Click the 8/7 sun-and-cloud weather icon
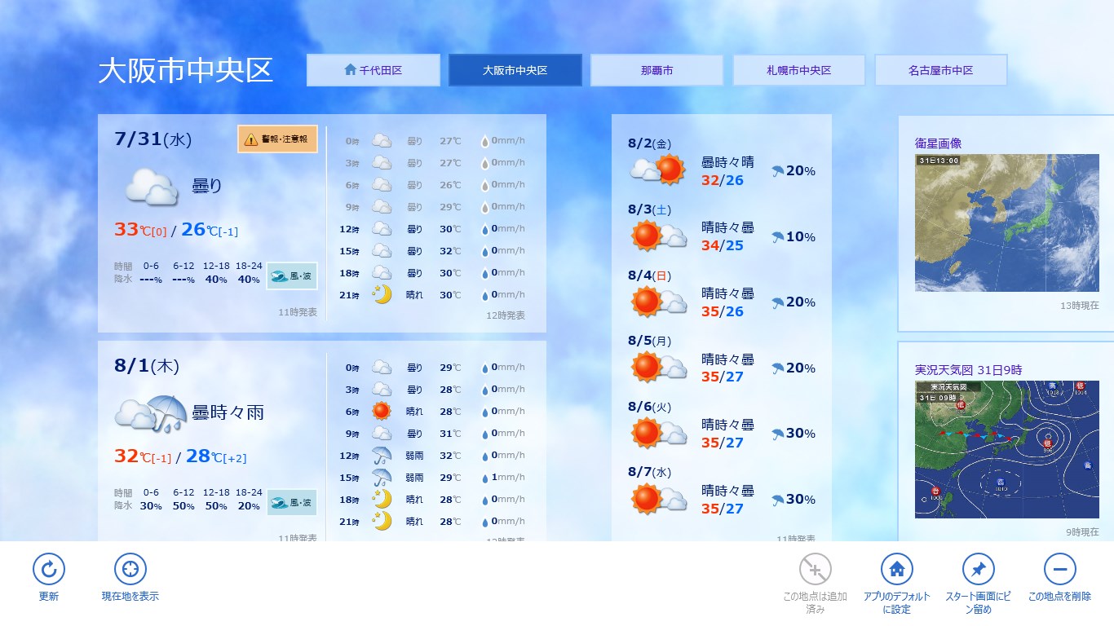 (x=659, y=499)
